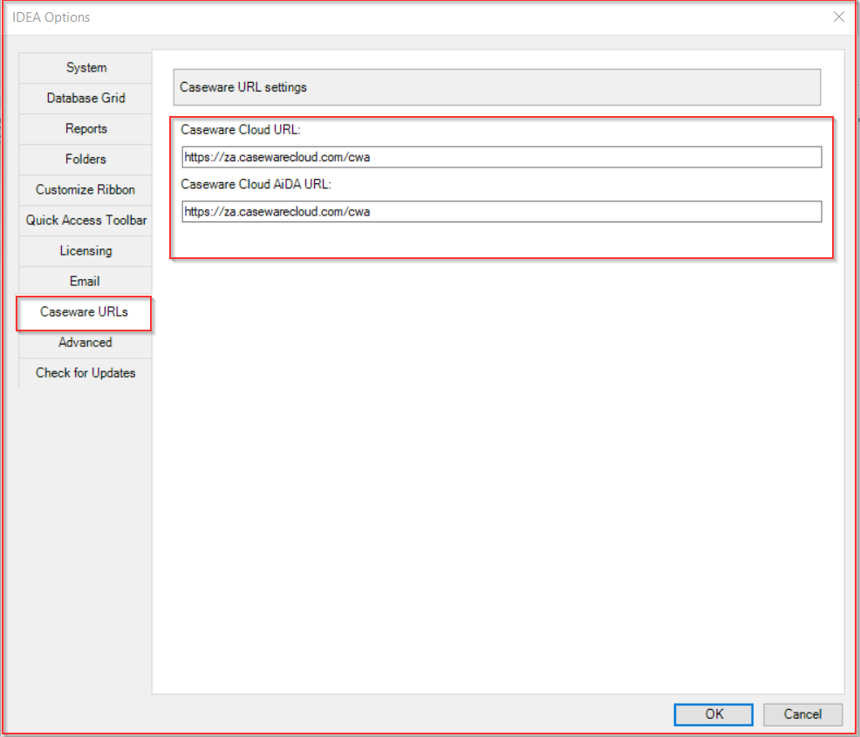Viewport: 860px width, 737px height.
Task: Focus the Caseware Cloud AiDA URL field
Action: pos(501,212)
